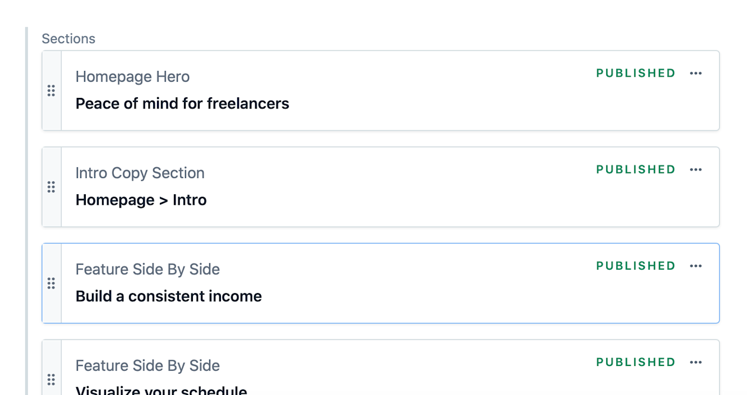Screen dimensions: 747x395
Task: Open actions menu for Visualize your schedule entry
Action: [x=696, y=362]
